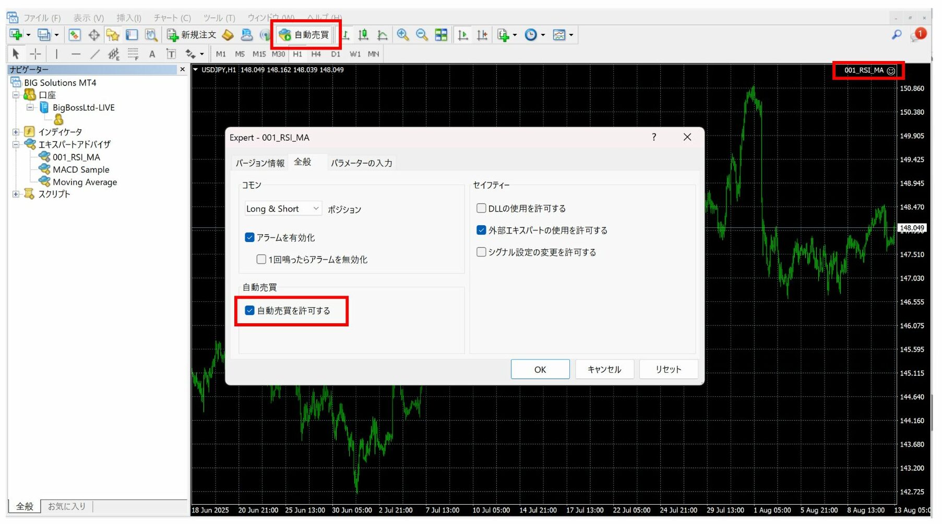This screenshot has height=524, width=942.
Task: Open the Long & Short position dropdown
Action: click(x=316, y=208)
